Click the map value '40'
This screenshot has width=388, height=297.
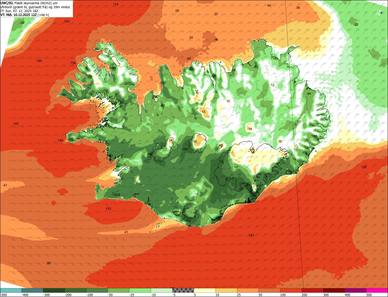(x=269, y=5)
